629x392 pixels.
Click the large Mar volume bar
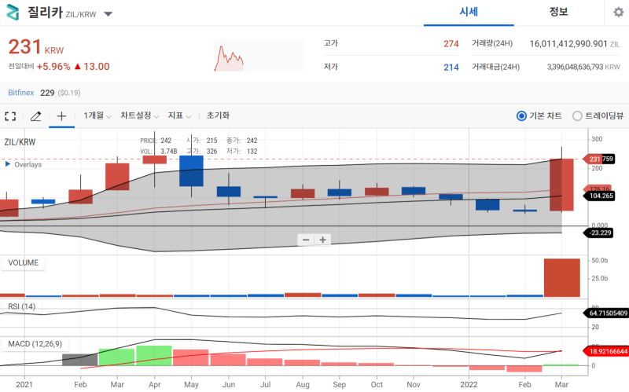(x=561, y=278)
